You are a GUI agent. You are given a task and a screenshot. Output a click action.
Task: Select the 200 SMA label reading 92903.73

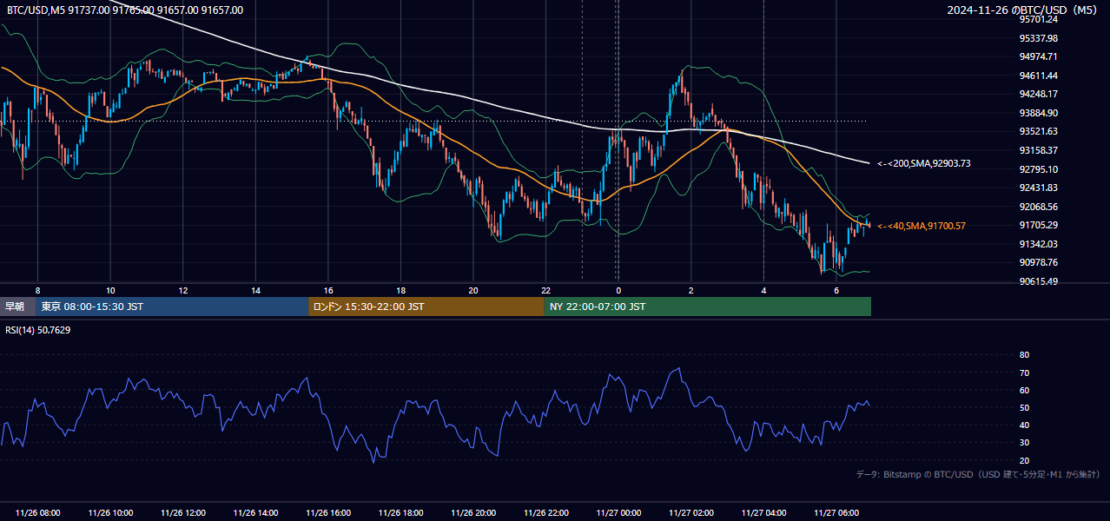click(x=924, y=163)
